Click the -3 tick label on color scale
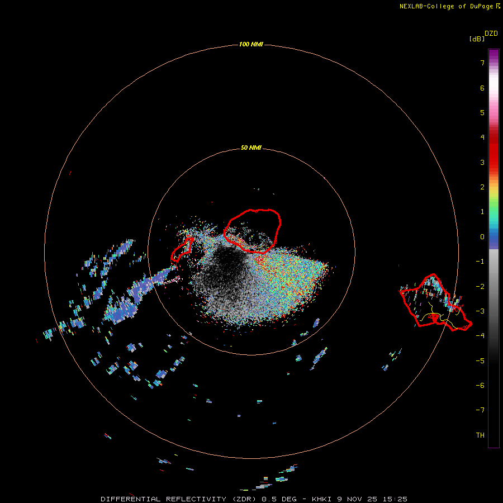 coord(480,311)
